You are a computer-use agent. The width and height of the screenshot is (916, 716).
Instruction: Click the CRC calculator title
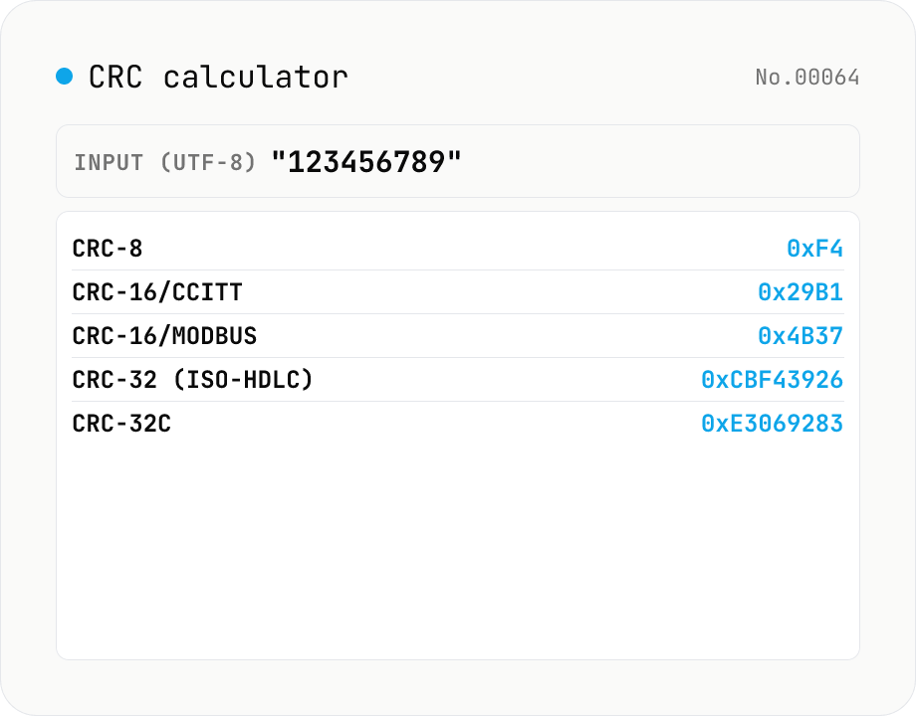[x=218, y=77]
